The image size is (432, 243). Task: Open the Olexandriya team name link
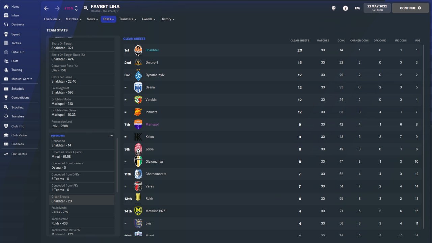click(154, 162)
